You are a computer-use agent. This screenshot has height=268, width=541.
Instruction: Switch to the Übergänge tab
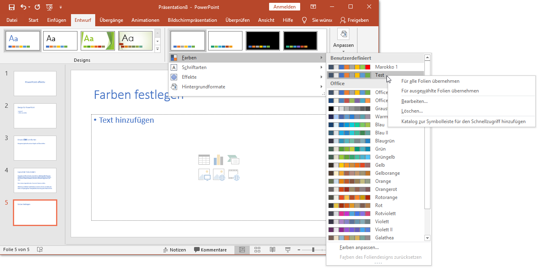[111, 20]
